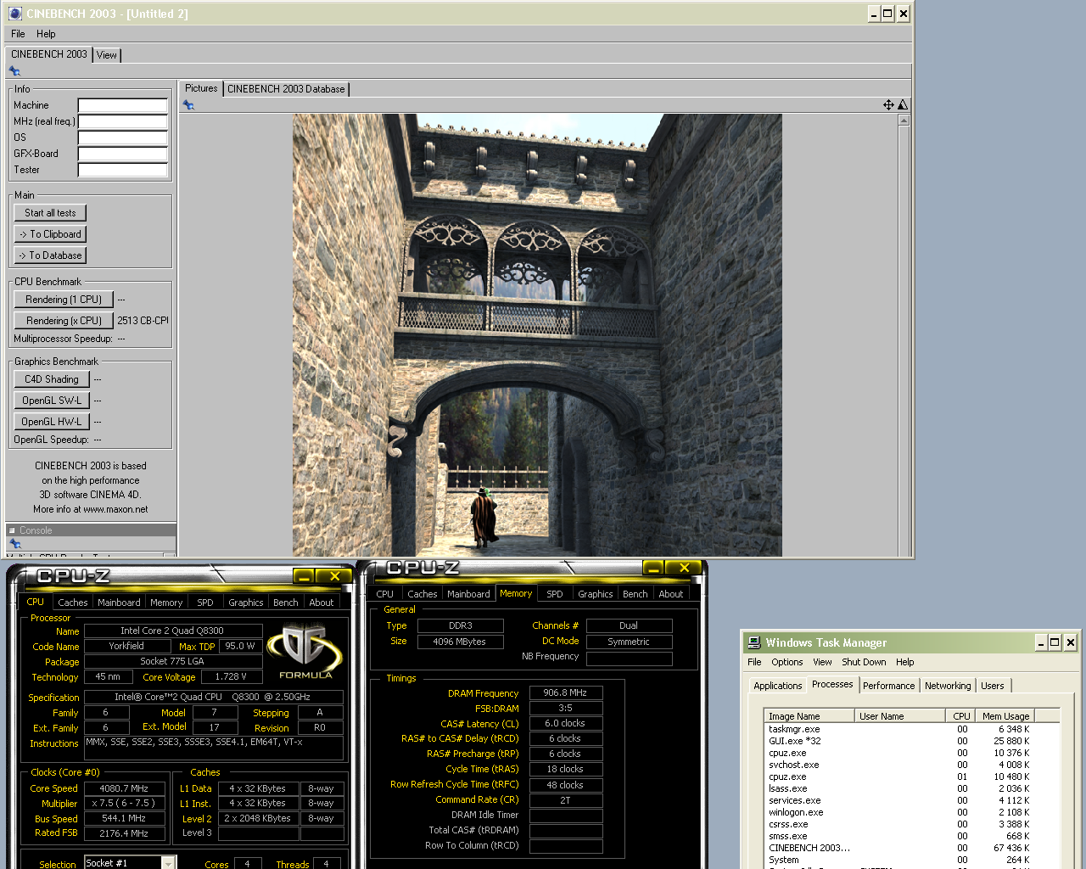1086x869 pixels.
Task: Open the Help menu in CINEBENCH
Action: tap(46, 34)
